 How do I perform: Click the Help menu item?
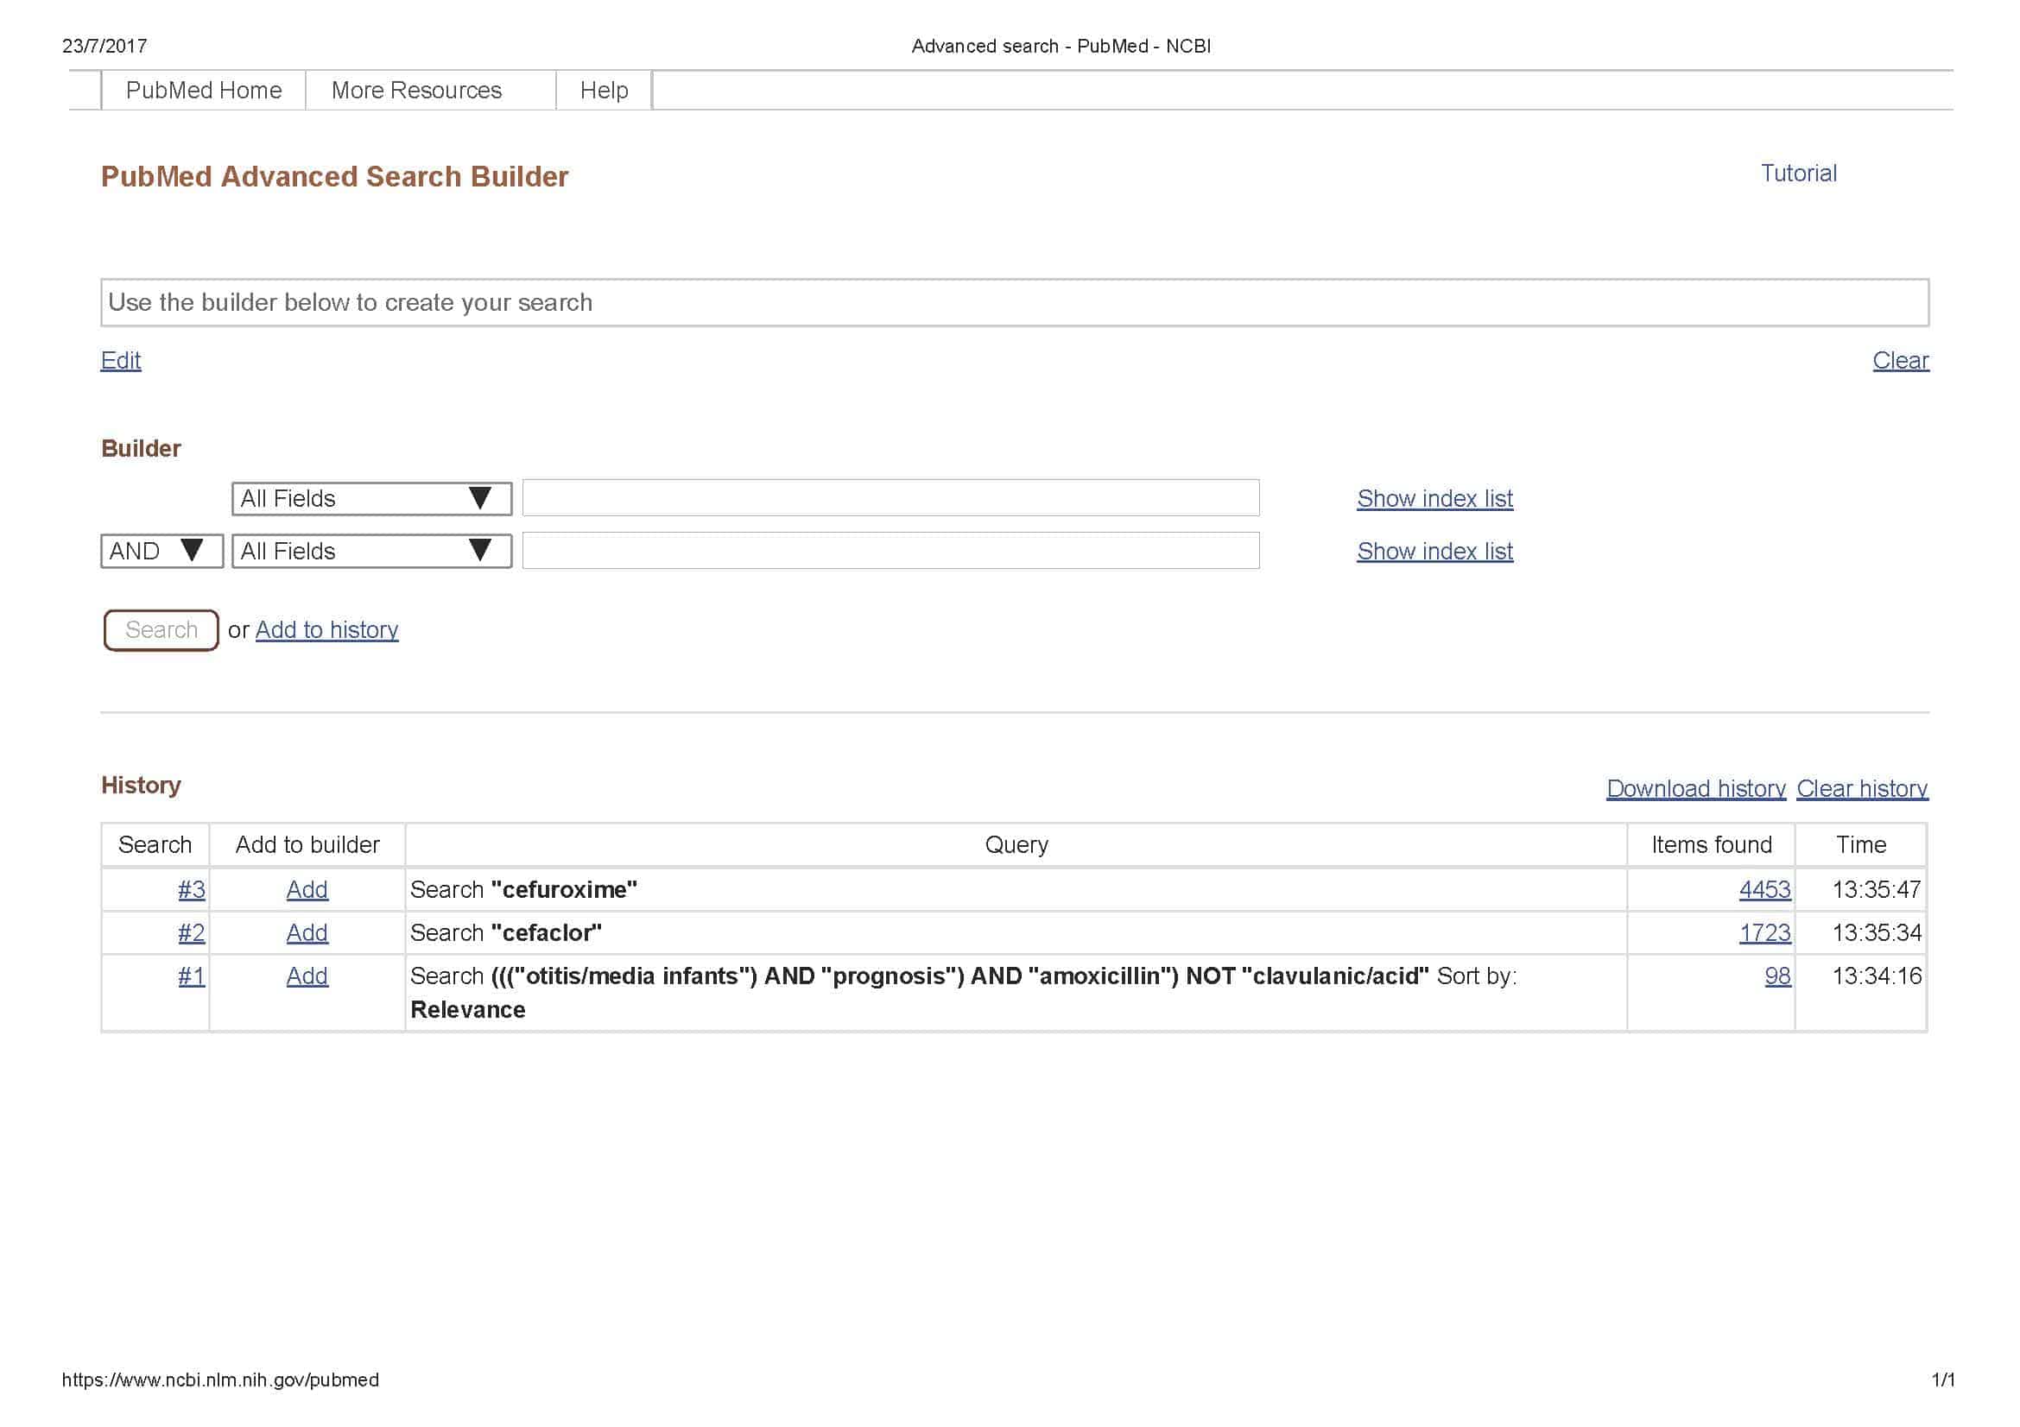(604, 91)
